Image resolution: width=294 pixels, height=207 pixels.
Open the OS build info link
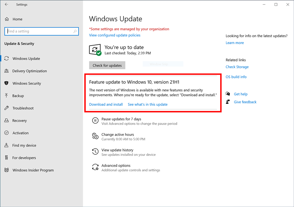236,77
